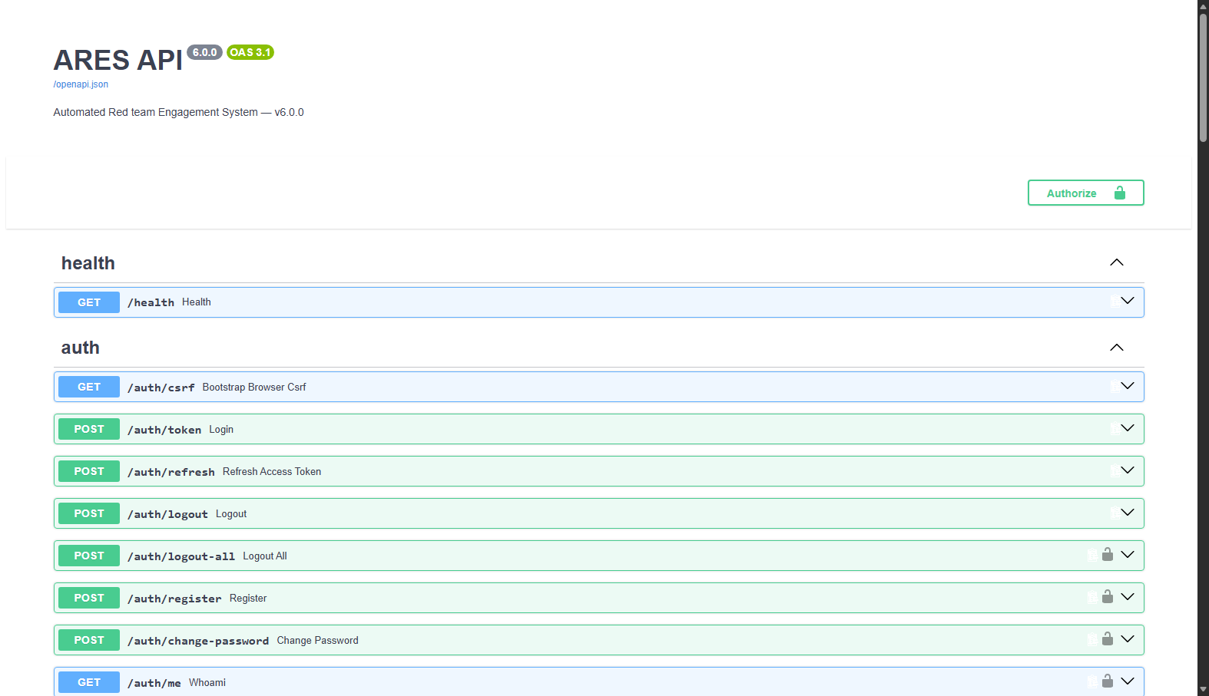The width and height of the screenshot is (1209, 696).
Task: Click the GET badge for /auth/me
Action: [89, 682]
